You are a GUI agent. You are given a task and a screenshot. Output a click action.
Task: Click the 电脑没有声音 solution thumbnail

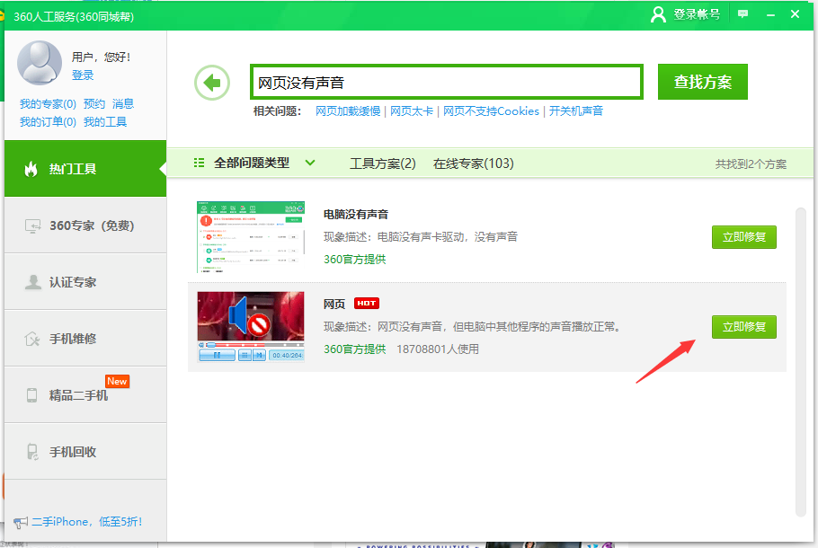click(251, 237)
